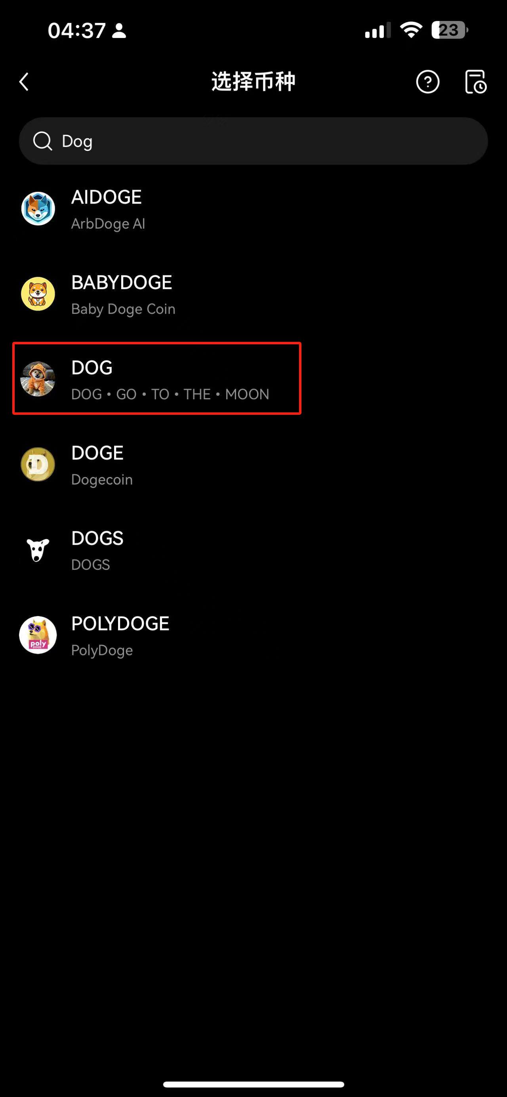This screenshot has height=1097, width=507.
Task: Tap the POLYDOGE coin logo
Action: (x=38, y=635)
